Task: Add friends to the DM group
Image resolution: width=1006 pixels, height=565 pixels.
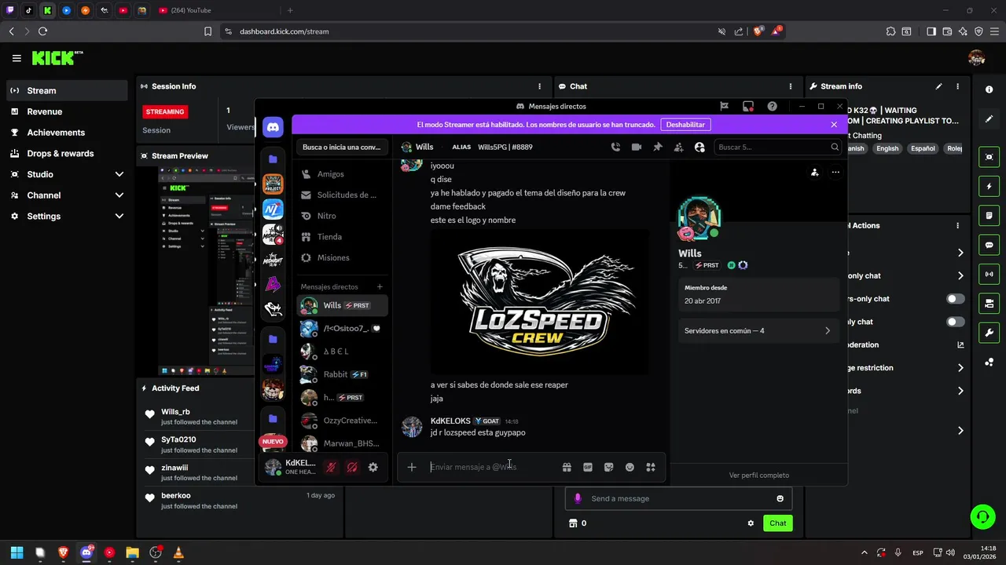Action: point(678,147)
